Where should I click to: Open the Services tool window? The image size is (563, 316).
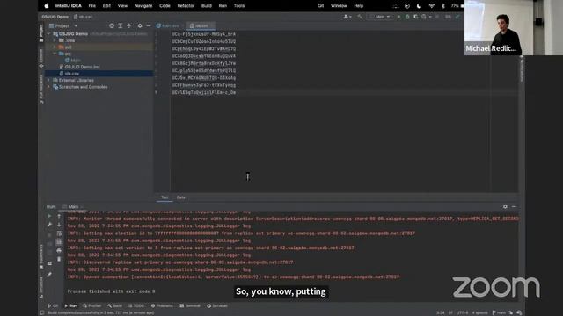(x=217, y=305)
